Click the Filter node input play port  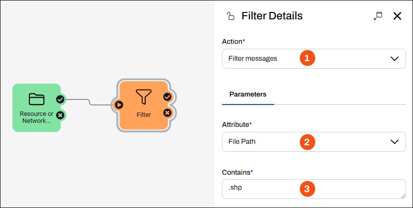click(119, 105)
